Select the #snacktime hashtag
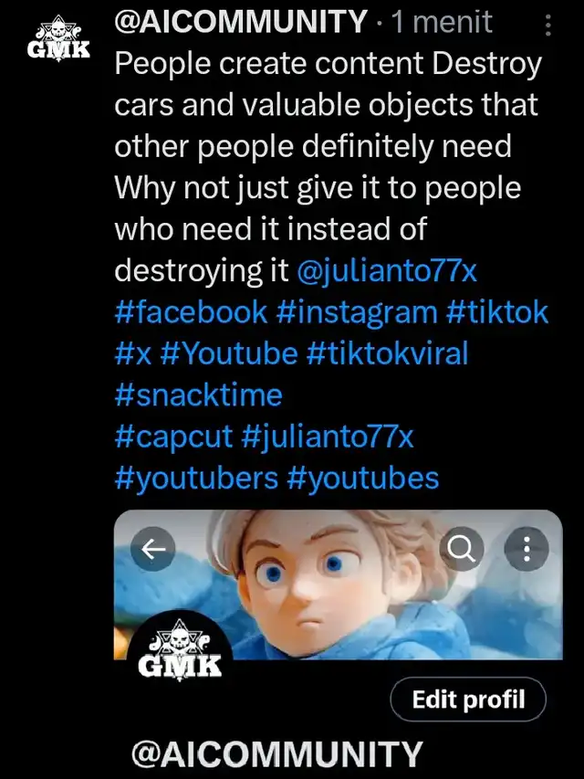 pyautogui.click(x=198, y=395)
